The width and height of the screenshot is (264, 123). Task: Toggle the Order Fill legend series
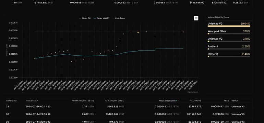pos(85,18)
